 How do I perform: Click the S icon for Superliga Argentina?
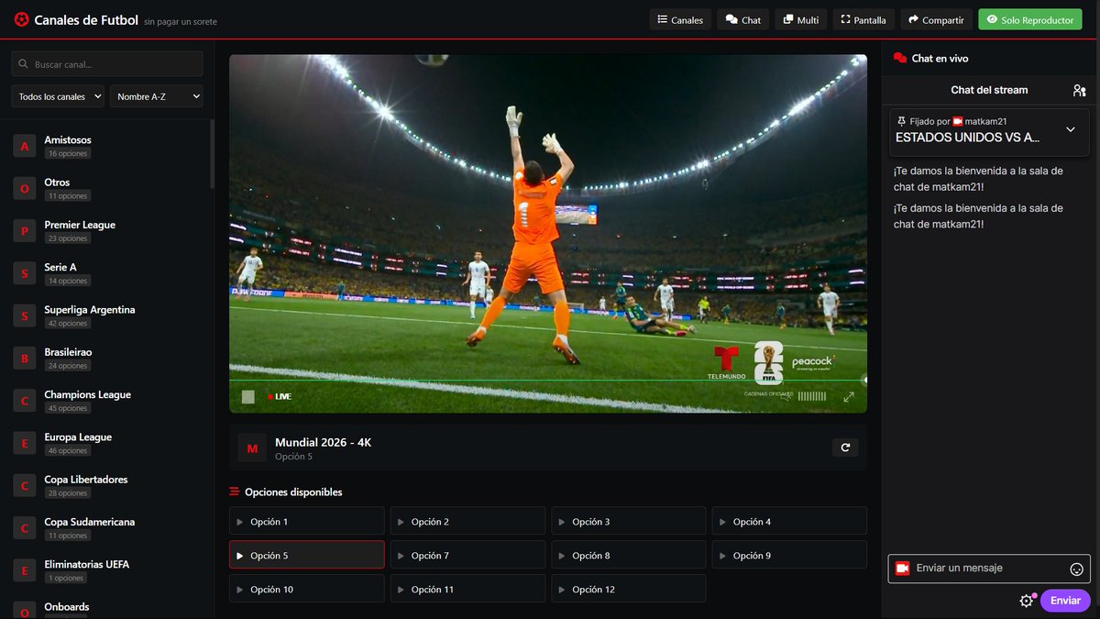pyautogui.click(x=25, y=315)
